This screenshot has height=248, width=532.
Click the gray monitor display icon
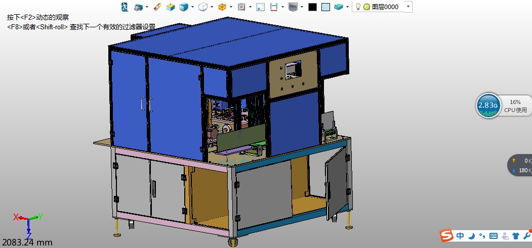pyautogui.click(x=293, y=7)
